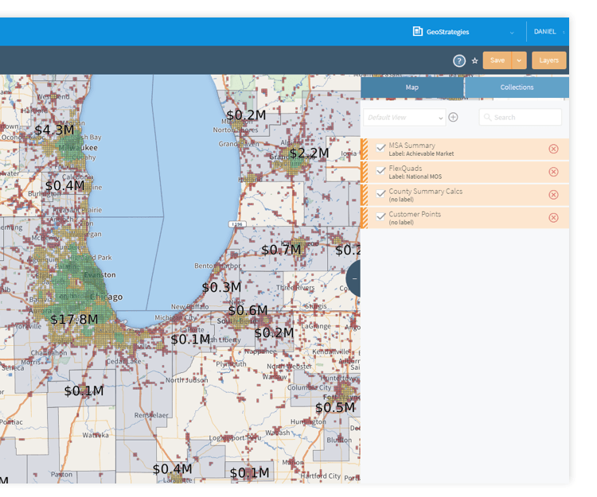Remove the MSA Summary layer
This screenshot has height=497, width=597.
553,149
